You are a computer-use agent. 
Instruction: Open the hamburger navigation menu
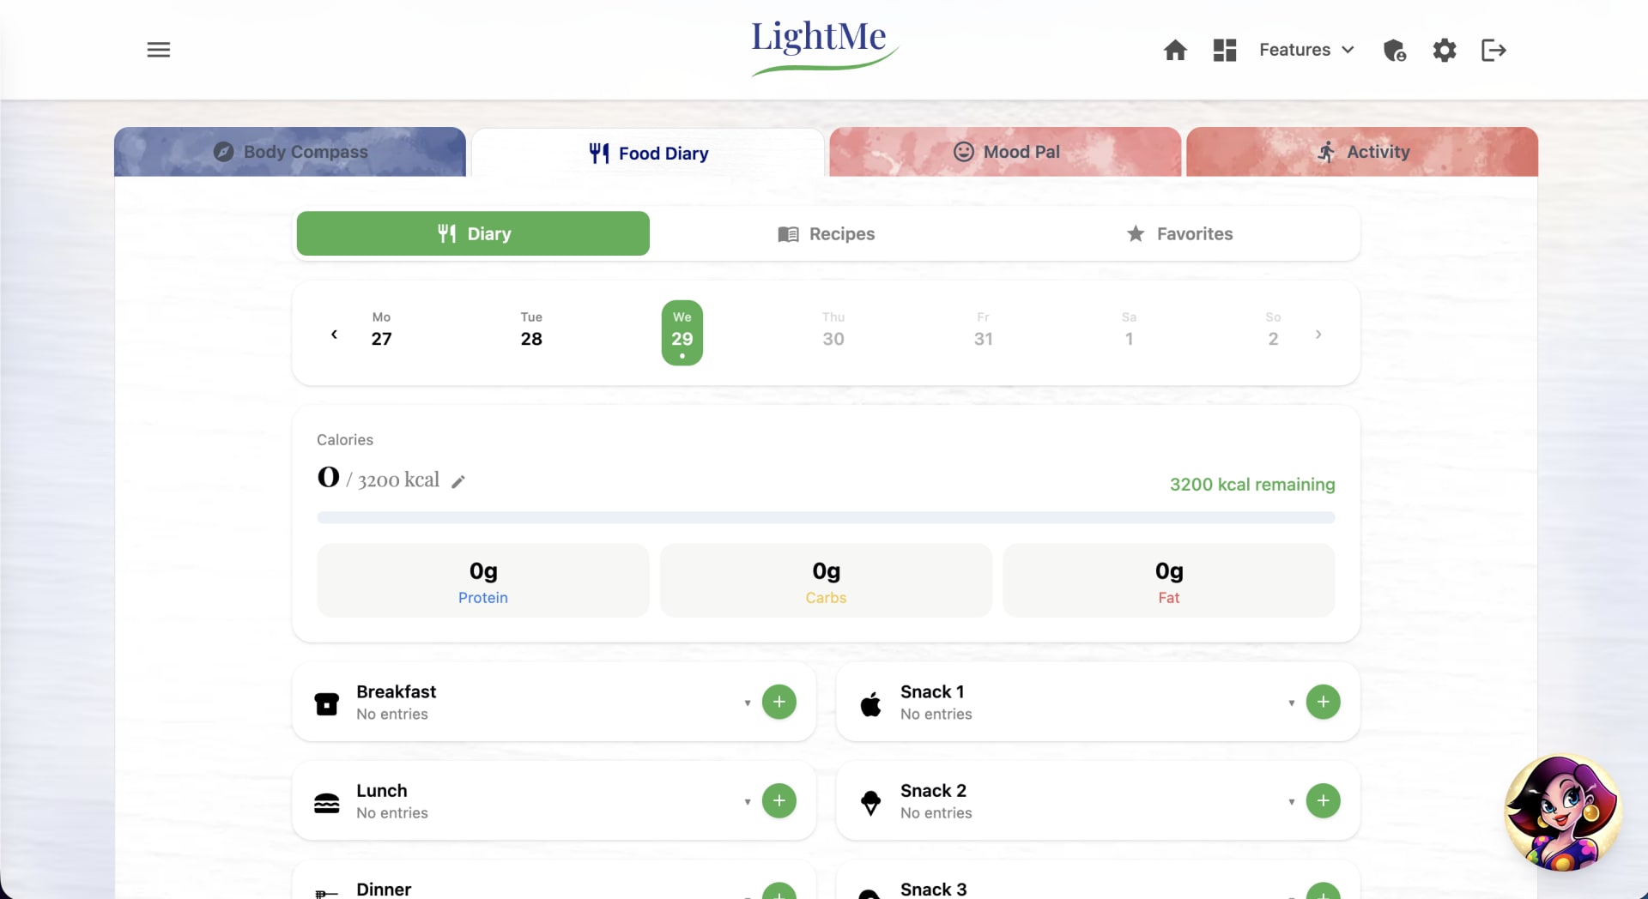click(159, 50)
